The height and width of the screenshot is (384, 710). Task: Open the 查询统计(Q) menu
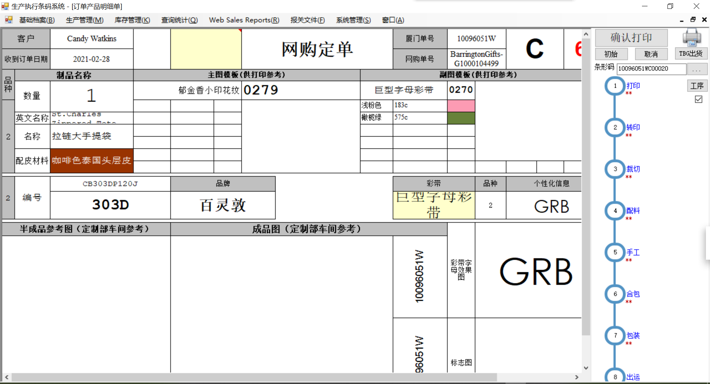click(x=179, y=20)
